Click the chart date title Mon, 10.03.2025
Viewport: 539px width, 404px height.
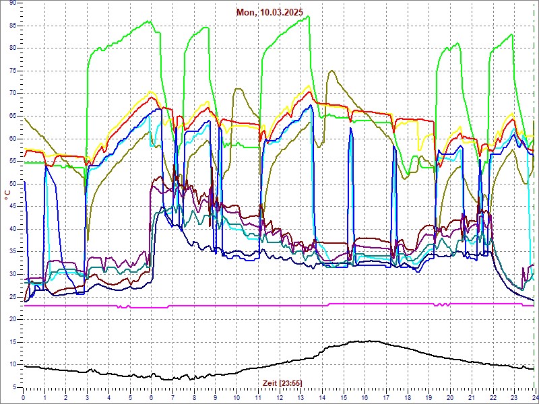(x=269, y=12)
